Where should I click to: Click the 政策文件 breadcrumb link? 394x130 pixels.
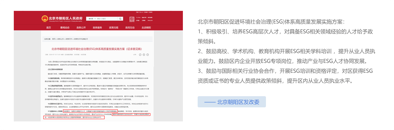(69, 39)
